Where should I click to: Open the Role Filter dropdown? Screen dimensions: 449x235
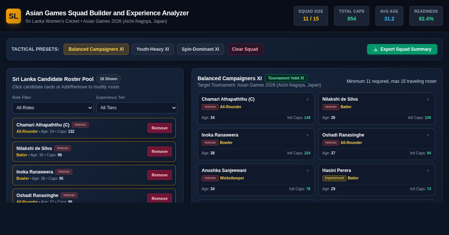coord(53,108)
